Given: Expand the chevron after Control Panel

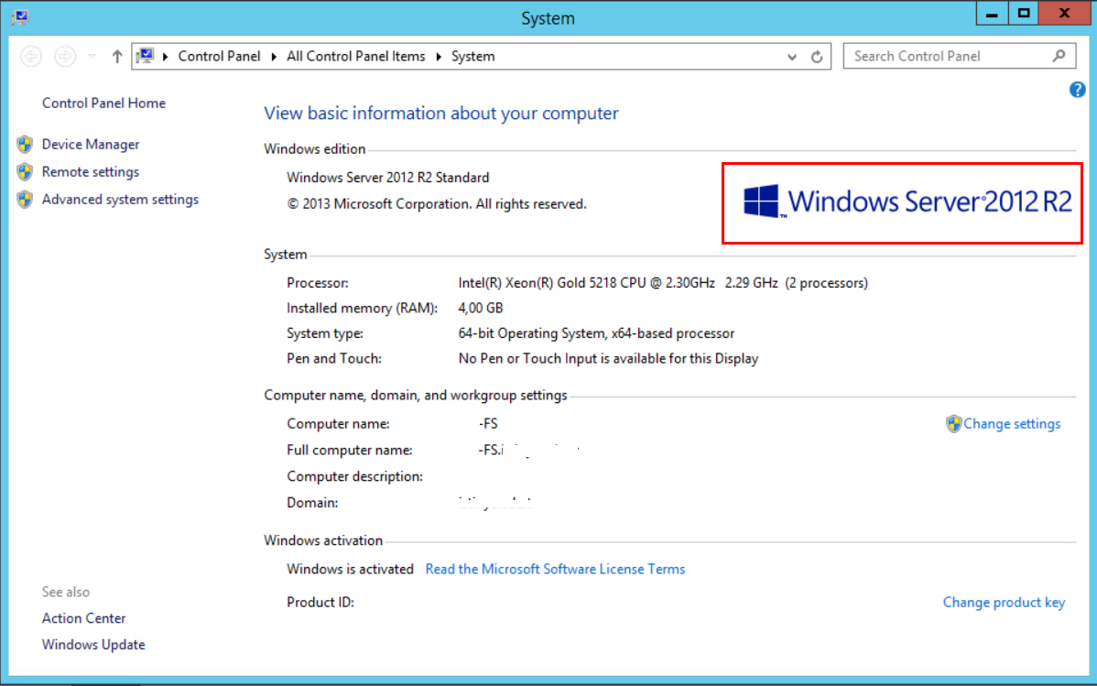Looking at the screenshot, I should click(x=274, y=56).
